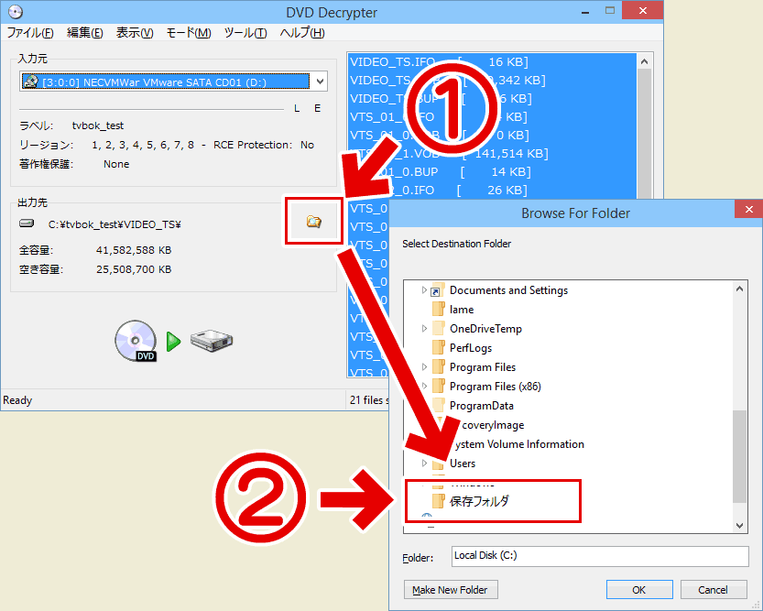Image resolution: width=763 pixels, height=611 pixels.
Task: Select the OneDriveTemp folder label
Action: [x=485, y=329]
